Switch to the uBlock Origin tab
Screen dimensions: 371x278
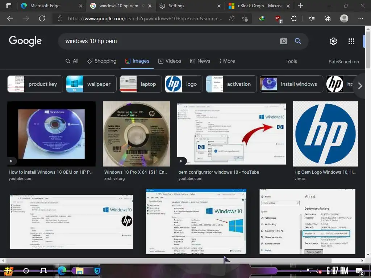coord(260,6)
